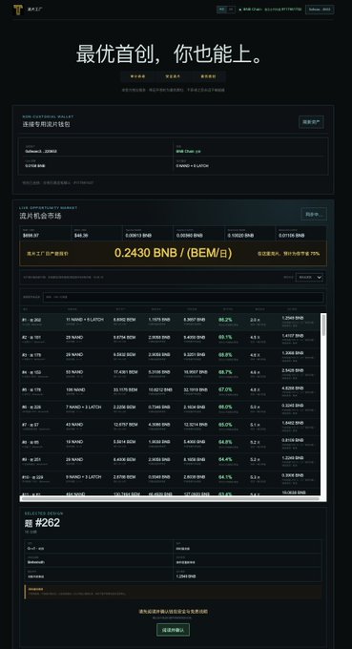Click the 流片机会市场 market heading
Image resolution: width=352 pixels, height=649 pixels.
click(40, 216)
